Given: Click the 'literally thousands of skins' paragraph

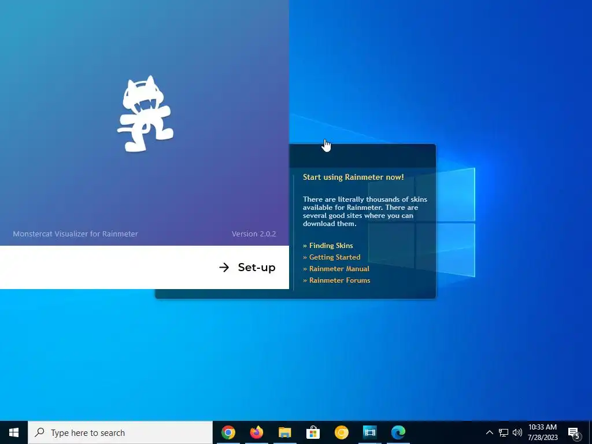Looking at the screenshot, I should click(x=365, y=212).
